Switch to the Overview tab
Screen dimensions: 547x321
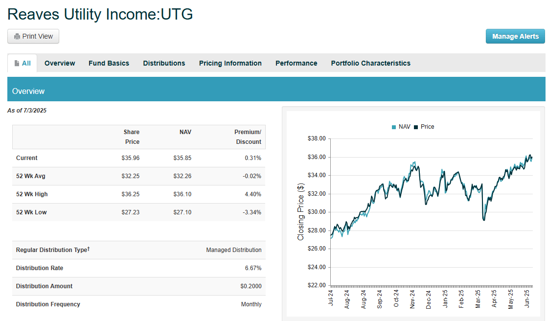[x=60, y=63]
